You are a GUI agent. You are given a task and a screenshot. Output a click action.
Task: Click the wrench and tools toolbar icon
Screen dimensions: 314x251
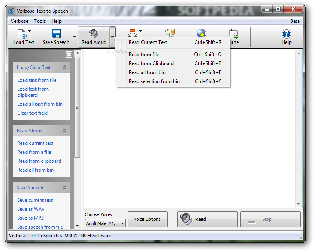point(170,33)
